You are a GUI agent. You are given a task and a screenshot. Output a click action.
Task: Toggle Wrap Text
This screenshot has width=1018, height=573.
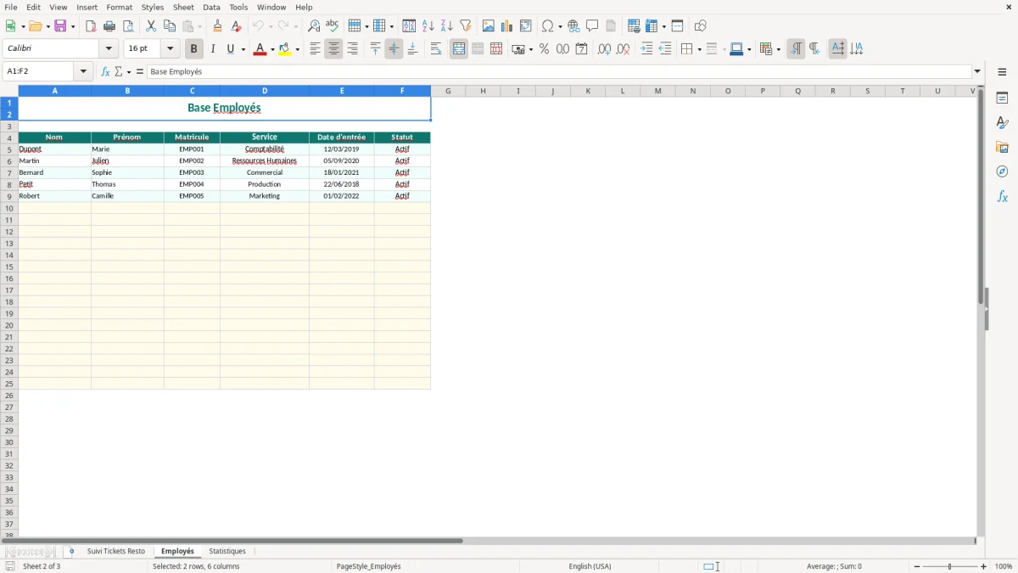[x=436, y=49]
